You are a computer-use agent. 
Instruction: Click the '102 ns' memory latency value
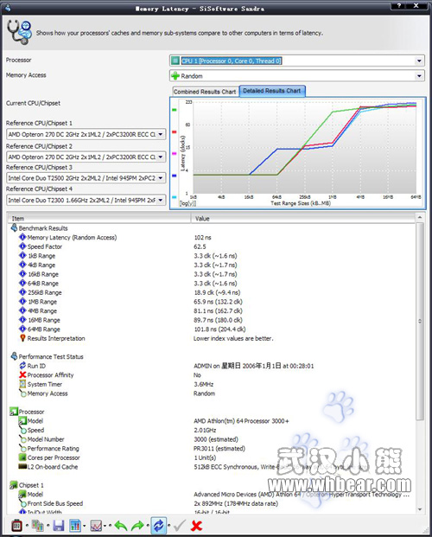(202, 237)
